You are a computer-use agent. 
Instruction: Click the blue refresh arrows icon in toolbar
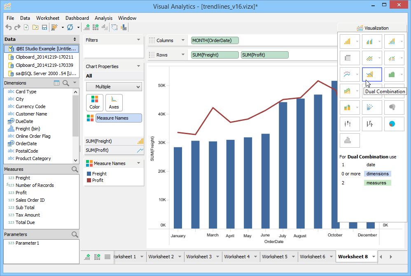point(70,27)
